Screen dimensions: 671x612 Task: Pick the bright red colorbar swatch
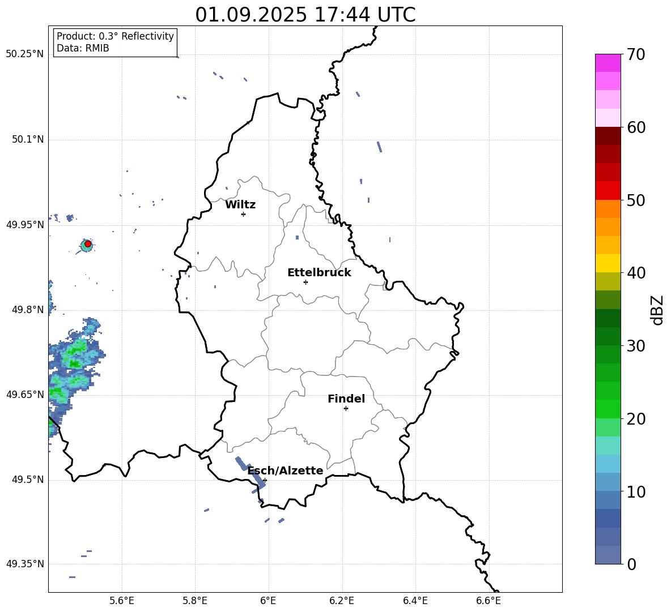(x=608, y=190)
